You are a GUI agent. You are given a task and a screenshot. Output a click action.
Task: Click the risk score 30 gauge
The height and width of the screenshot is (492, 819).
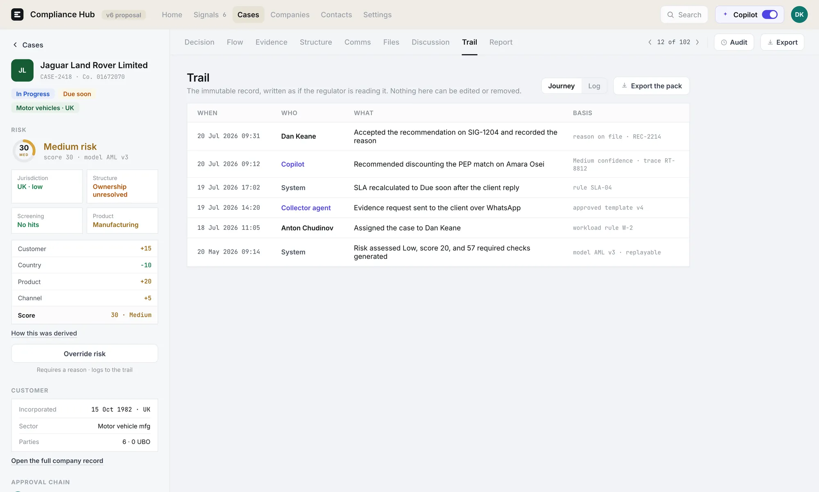tap(24, 151)
